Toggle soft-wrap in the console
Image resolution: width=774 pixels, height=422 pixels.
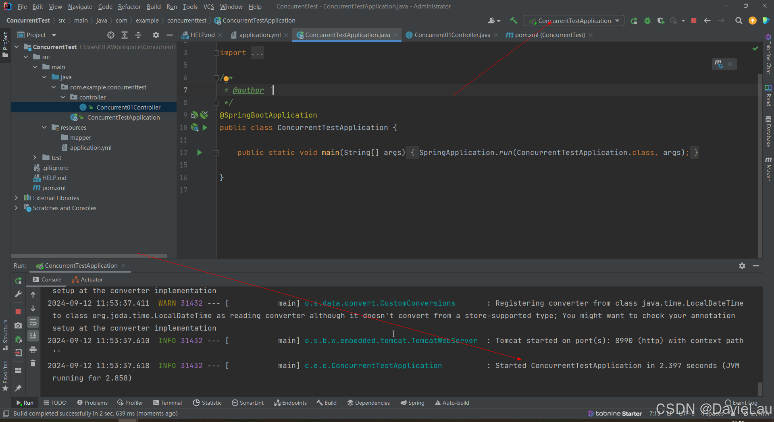33,323
